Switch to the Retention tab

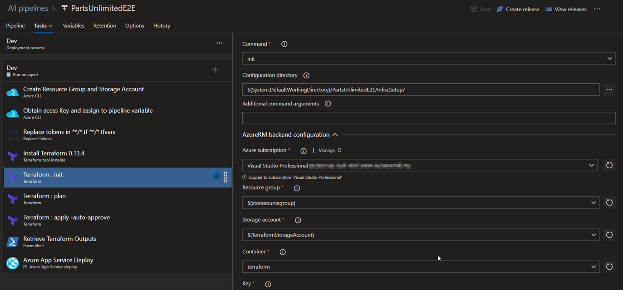pyautogui.click(x=105, y=26)
